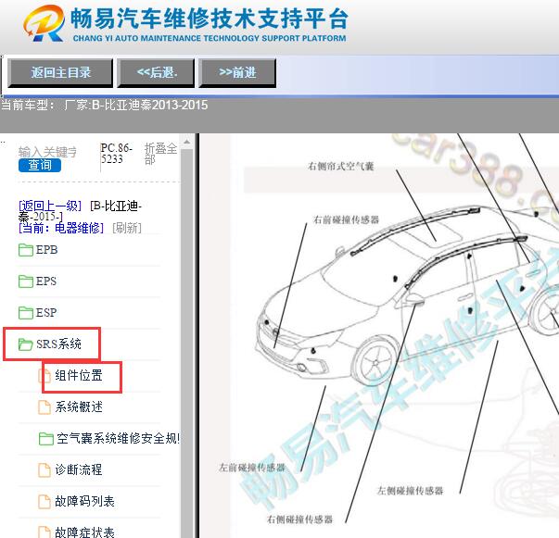Open the 系统概述 document
The height and width of the screenshot is (538, 559).
point(79,407)
